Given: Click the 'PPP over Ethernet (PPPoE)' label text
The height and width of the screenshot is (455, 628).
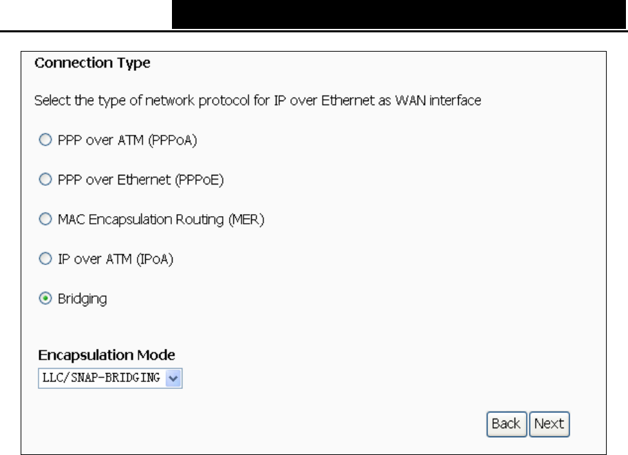Looking at the screenshot, I should pyautogui.click(x=140, y=180).
